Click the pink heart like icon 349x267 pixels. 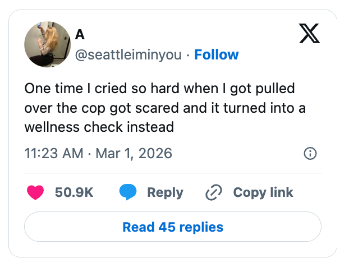[x=36, y=192]
